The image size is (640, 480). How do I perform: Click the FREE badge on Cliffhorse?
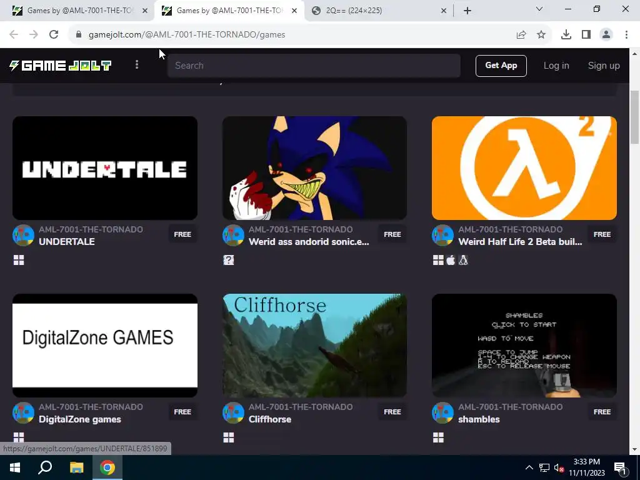(x=392, y=412)
